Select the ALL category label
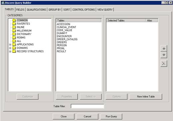Screen dimensions: 173x121 19,41
